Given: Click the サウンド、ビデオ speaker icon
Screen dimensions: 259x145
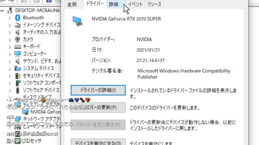Looking at the screenshot, I should (17, 61).
